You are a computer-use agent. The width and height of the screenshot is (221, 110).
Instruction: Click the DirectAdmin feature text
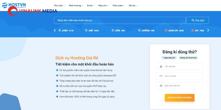86,70
